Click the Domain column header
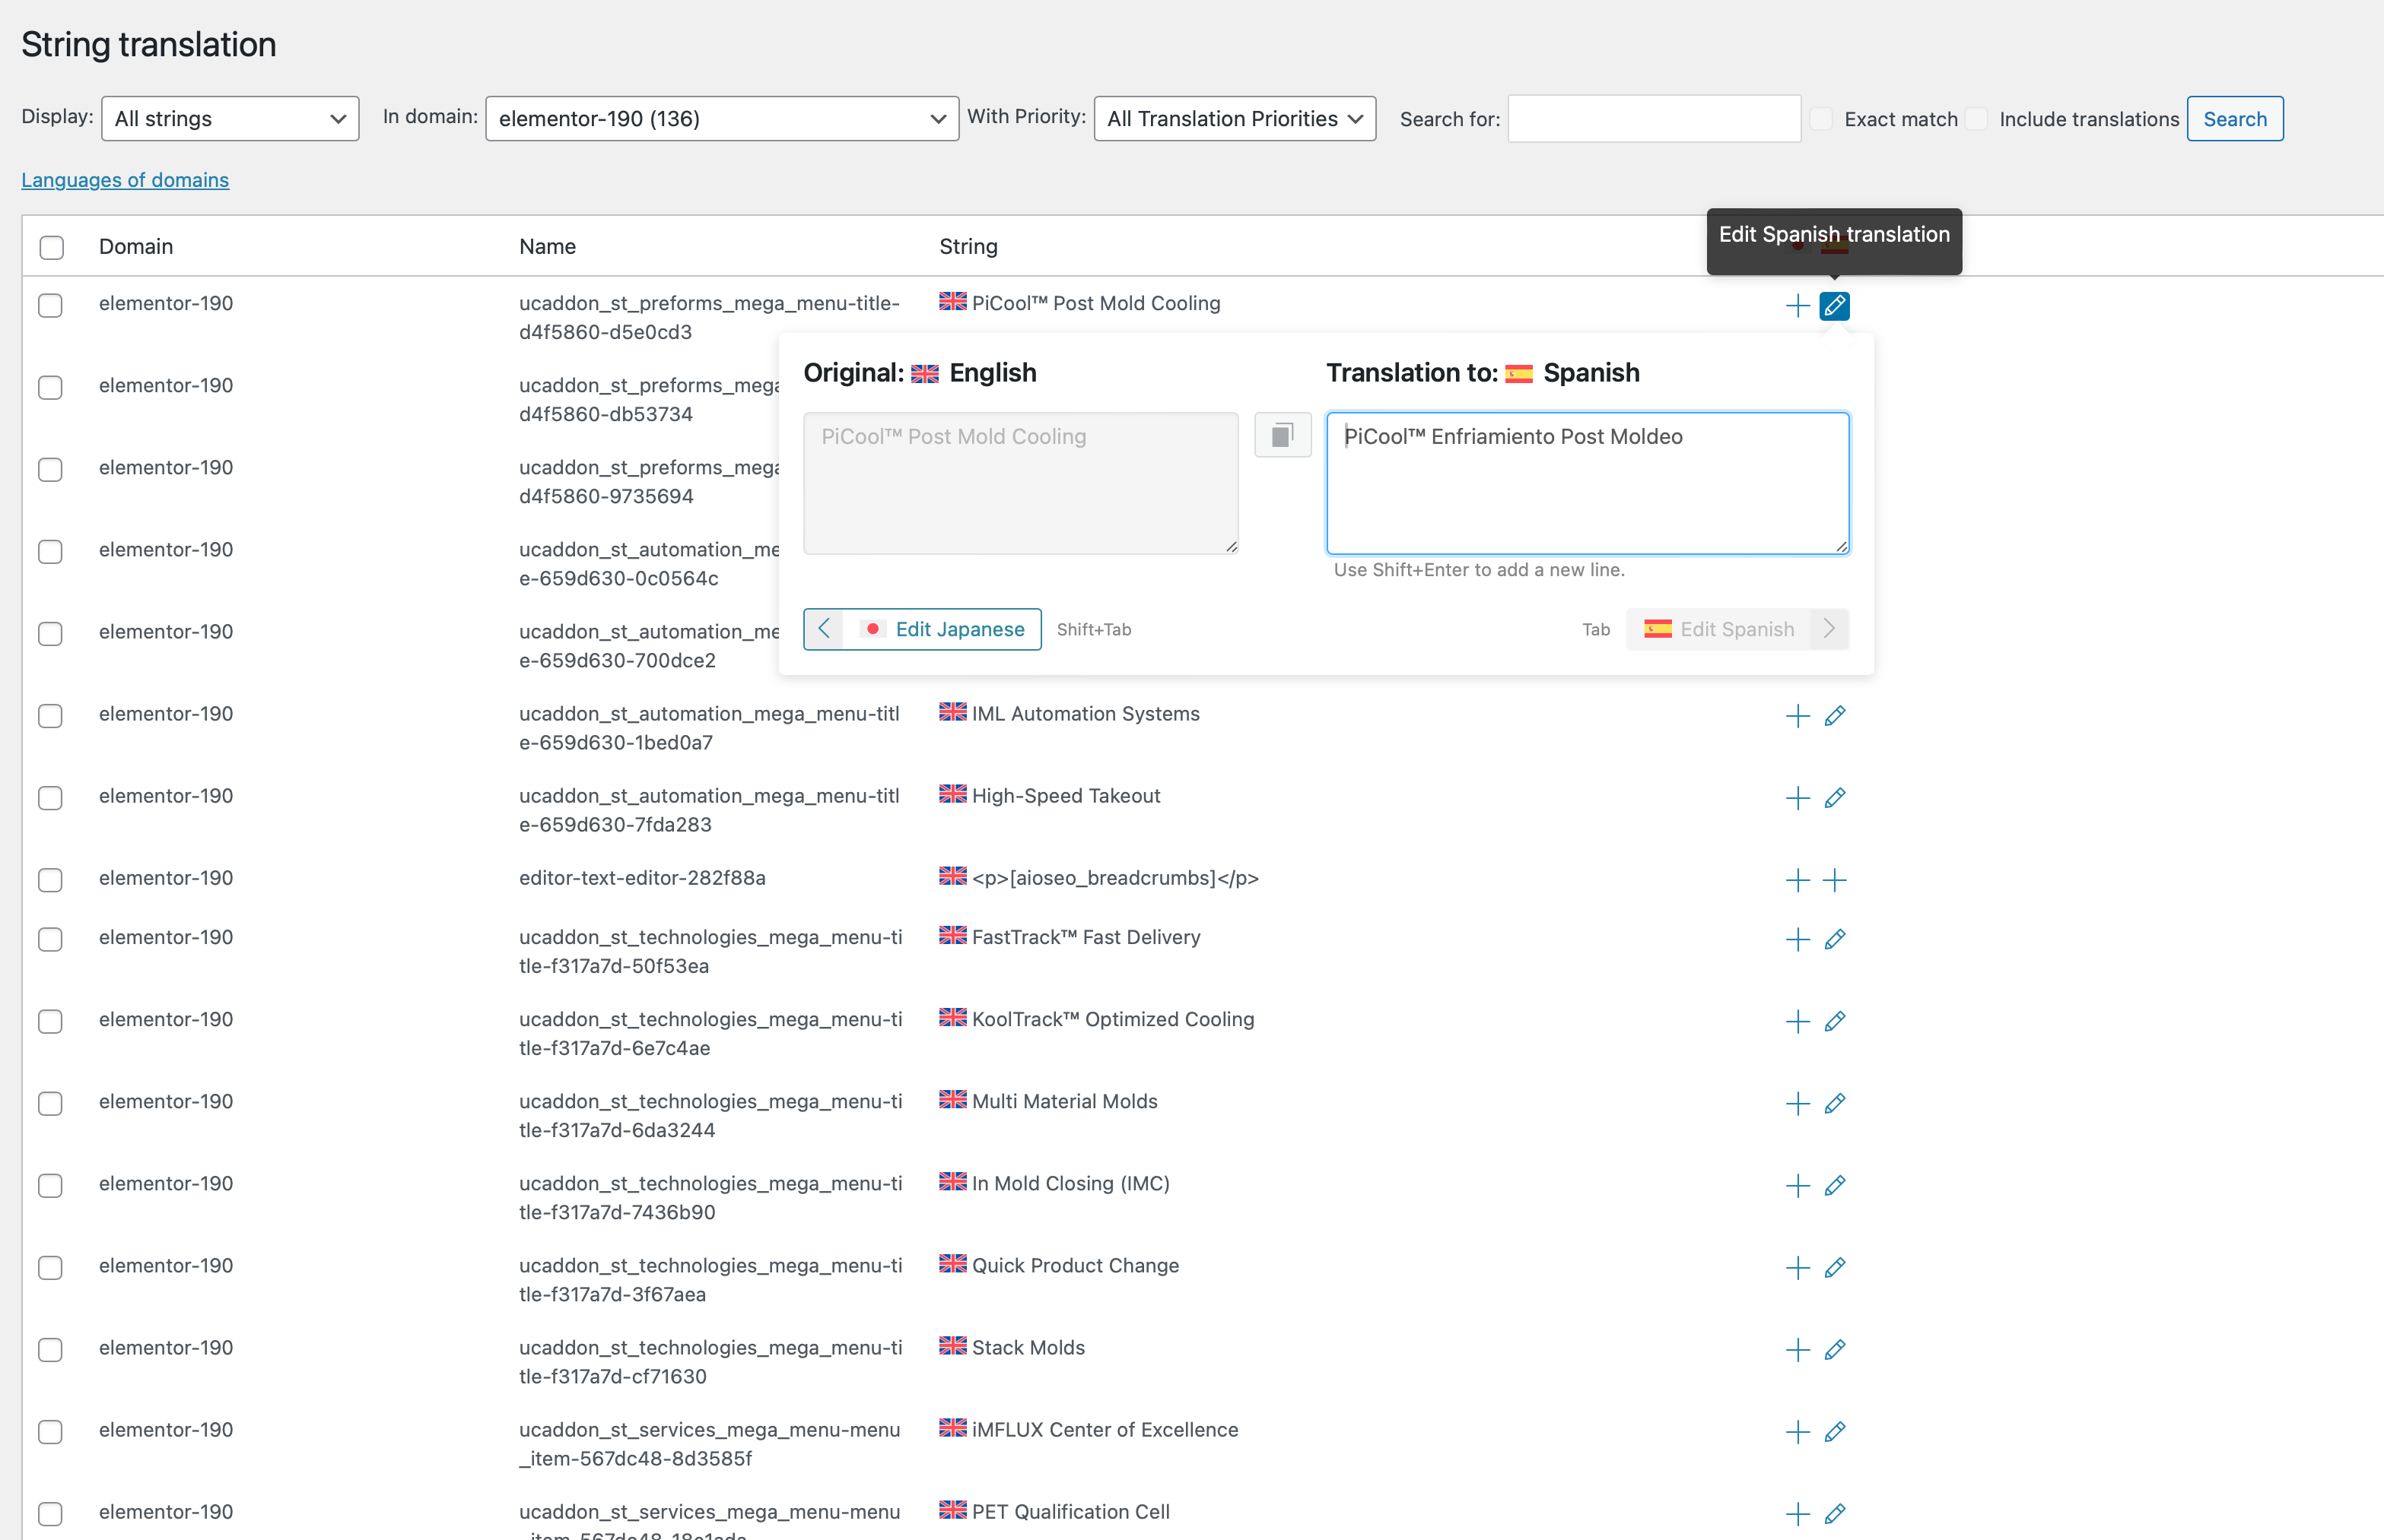 click(x=136, y=247)
